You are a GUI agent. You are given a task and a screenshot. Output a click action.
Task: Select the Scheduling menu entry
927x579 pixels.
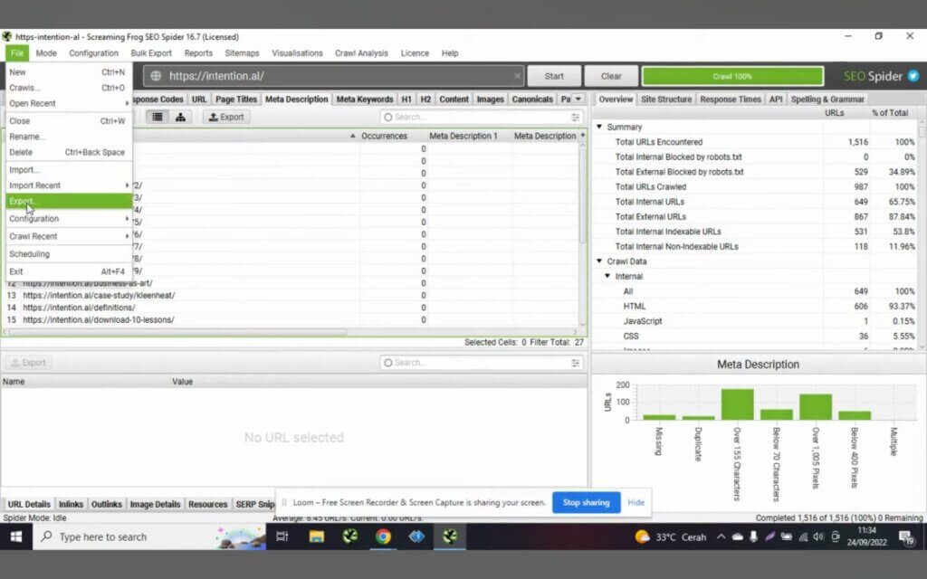coord(69,254)
